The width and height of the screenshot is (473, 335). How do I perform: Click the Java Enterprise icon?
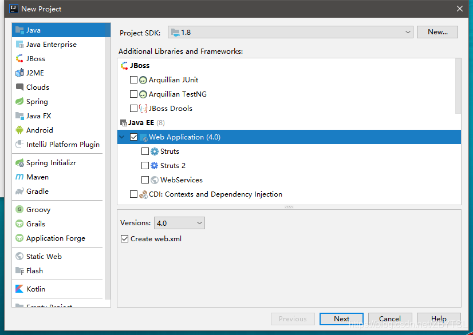[x=19, y=44]
